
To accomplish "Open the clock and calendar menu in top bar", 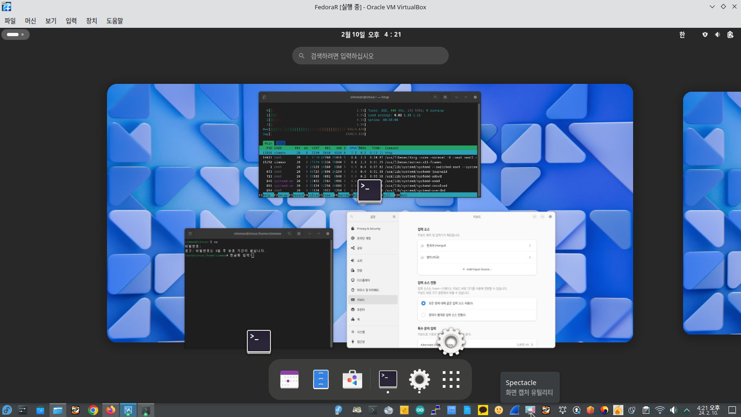I will pyautogui.click(x=371, y=34).
